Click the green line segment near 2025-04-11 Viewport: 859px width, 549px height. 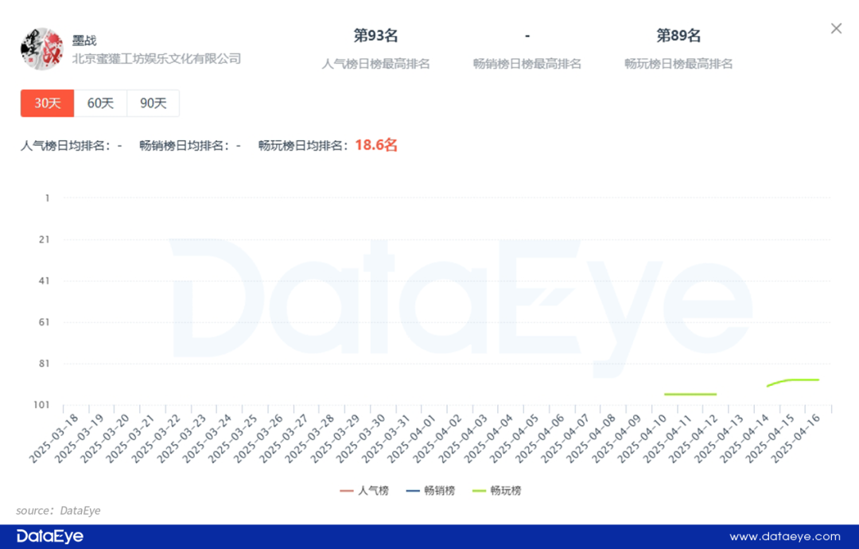pyautogui.click(x=690, y=394)
